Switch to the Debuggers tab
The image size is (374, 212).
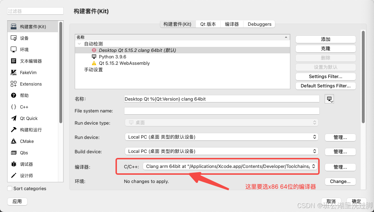(260, 24)
